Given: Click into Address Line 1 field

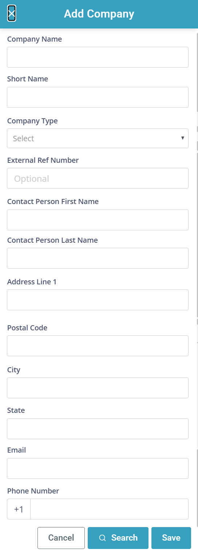Looking at the screenshot, I should (98, 300).
